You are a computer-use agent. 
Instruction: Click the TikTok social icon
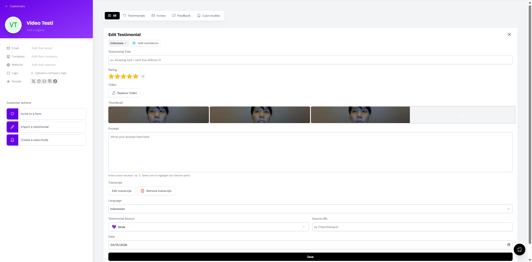tap(55, 81)
